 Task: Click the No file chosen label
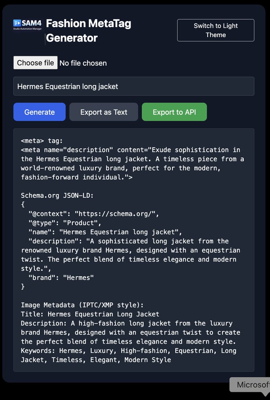pyautogui.click(x=83, y=63)
